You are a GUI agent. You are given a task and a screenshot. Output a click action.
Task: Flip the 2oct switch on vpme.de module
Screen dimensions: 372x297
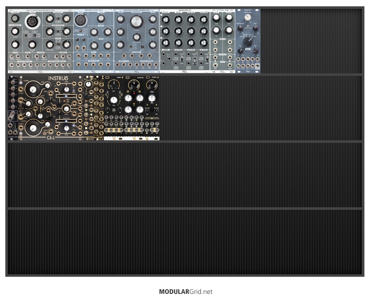[13, 82]
